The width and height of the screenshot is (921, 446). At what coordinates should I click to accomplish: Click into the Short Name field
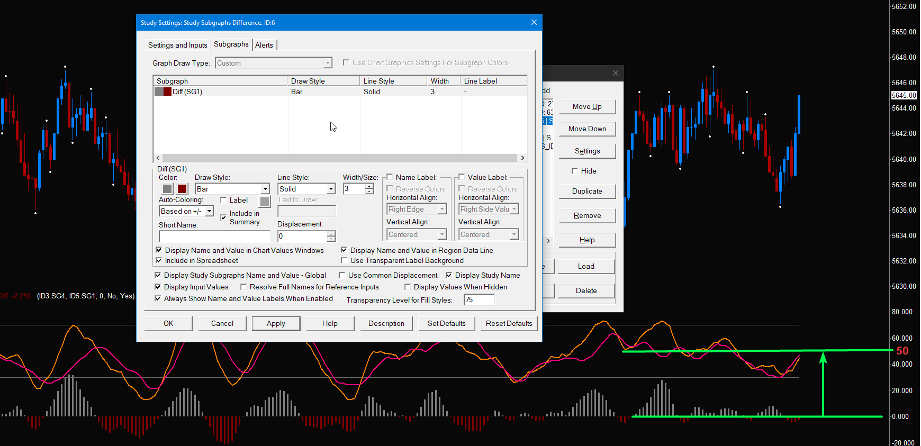pos(214,236)
